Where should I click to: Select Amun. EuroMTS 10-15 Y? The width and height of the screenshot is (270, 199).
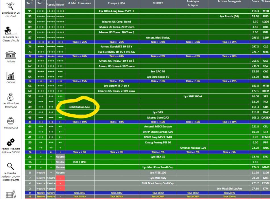click(117, 47)
